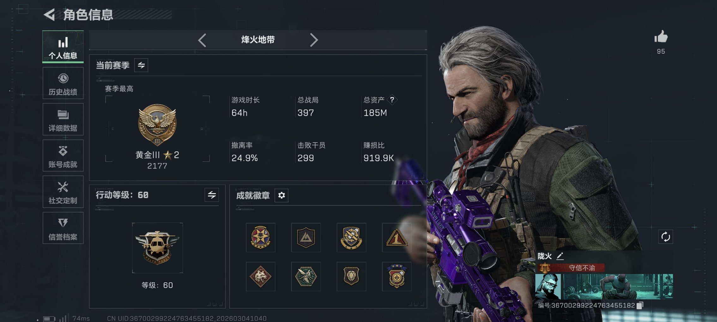Open the 历史战绩 tab
The image size is (717, 322).
pos(63,83)
